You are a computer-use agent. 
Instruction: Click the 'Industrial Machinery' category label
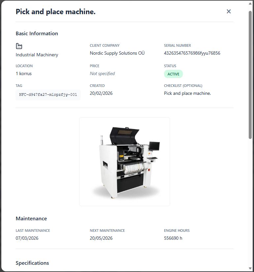click(37, 55)
